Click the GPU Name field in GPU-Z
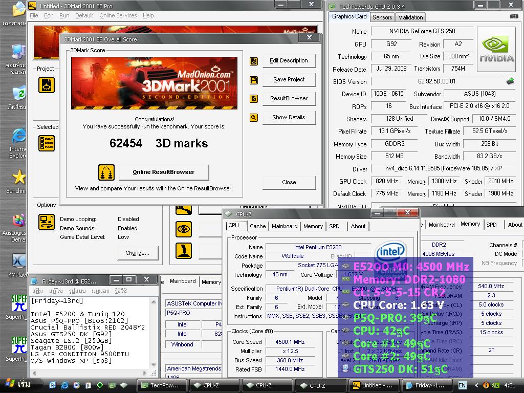524x393 pixels. 422,31
